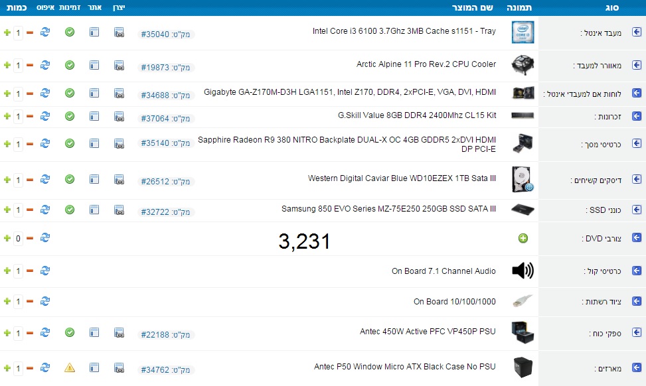
Task: Open the מארזים category arrow
Action: click(x=637, y=367)
